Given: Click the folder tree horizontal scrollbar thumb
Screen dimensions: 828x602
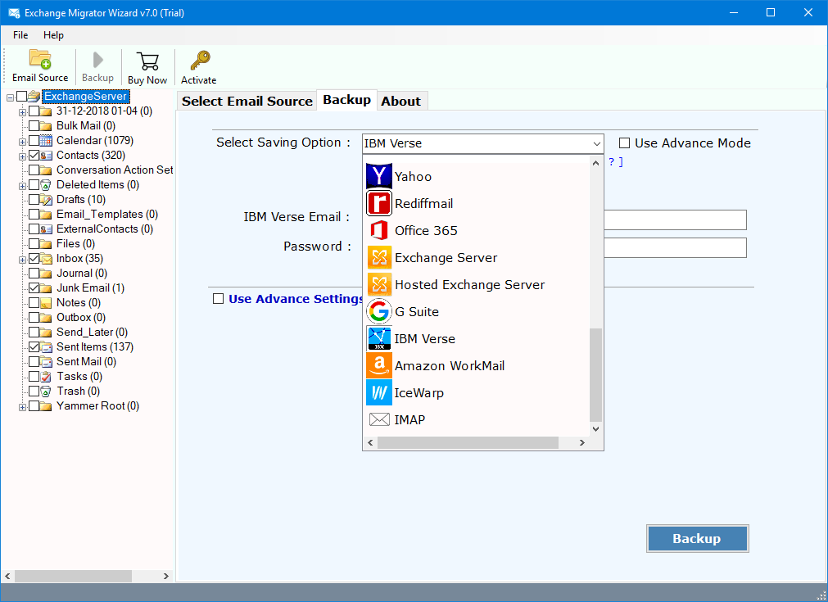Looking at the screenshot, I should pos(74,576).
